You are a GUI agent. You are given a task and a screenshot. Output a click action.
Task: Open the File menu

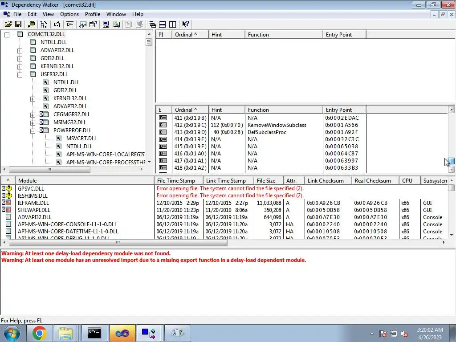click(x=17, y=14)
